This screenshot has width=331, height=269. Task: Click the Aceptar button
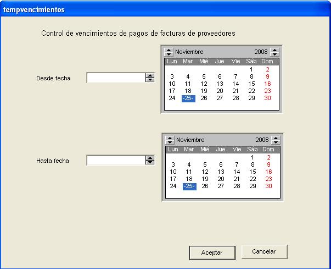coord(212,252)
